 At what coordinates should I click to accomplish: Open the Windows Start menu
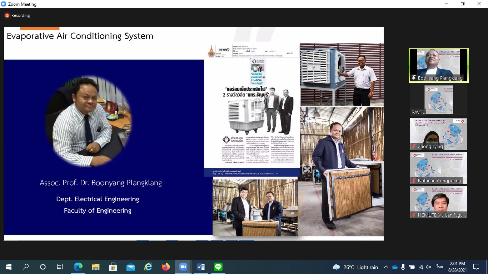click(x=8, y=267)
